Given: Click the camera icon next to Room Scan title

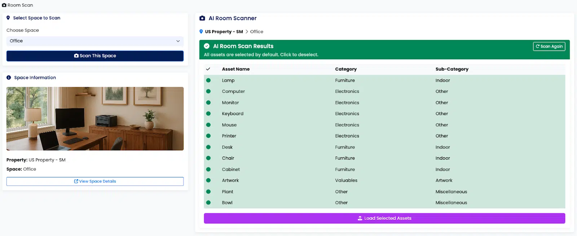Looking at the screenshot, I should (4, 5).
